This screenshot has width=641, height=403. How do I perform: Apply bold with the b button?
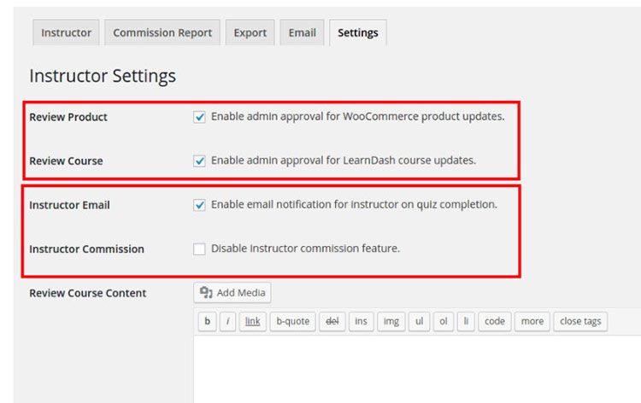pyautogui.click(x=207, y=322)
